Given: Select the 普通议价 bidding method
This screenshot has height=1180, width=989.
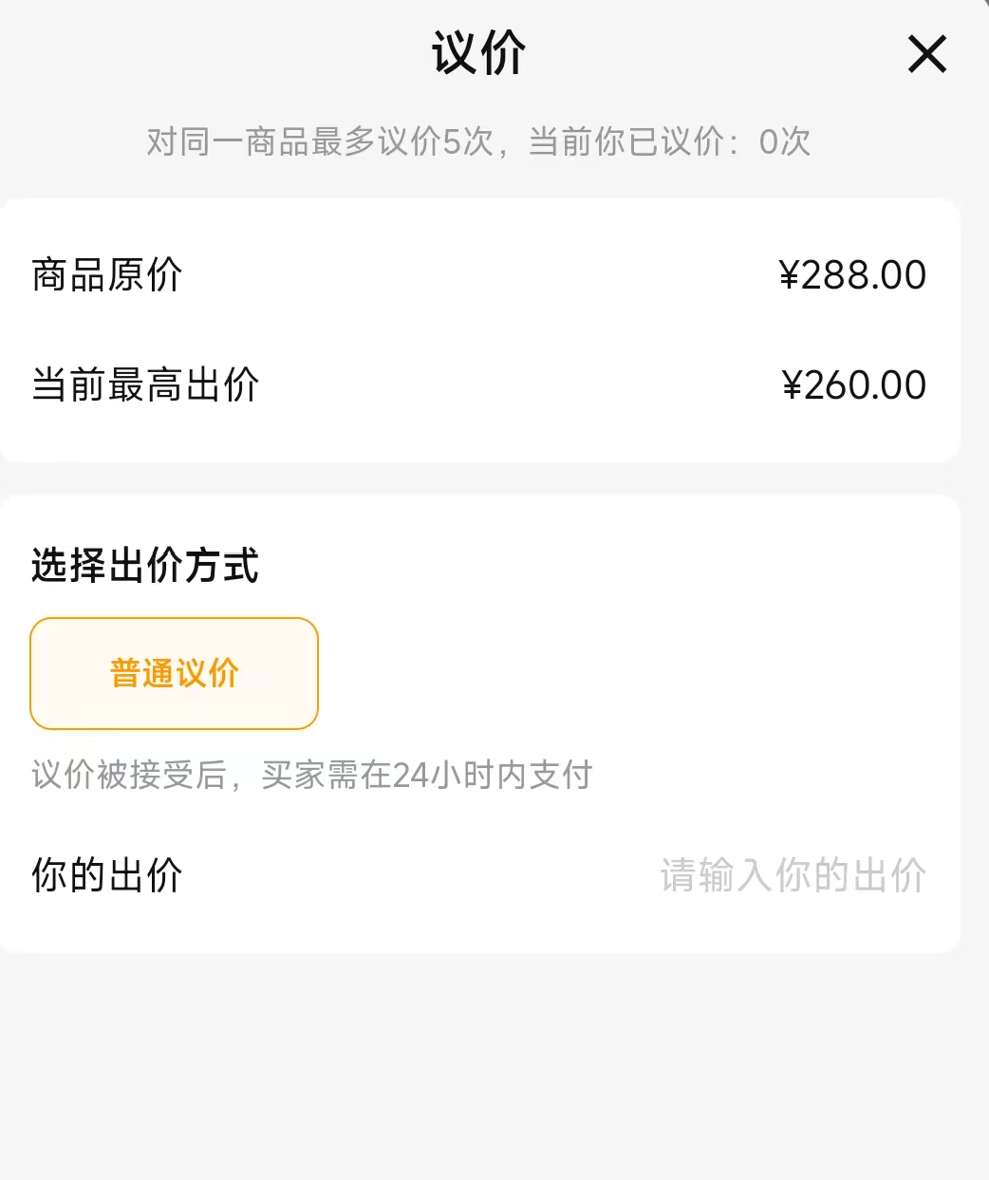Looking at the screenshot, I should point(174,674).
